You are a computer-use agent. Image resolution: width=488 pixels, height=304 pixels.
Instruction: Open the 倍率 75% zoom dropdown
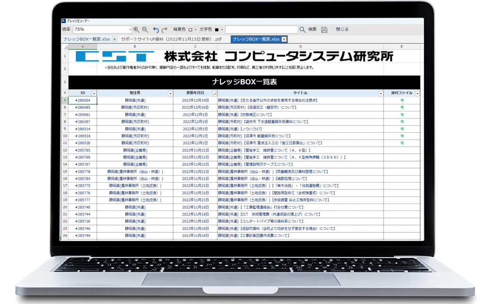click(x=130, y=29)
